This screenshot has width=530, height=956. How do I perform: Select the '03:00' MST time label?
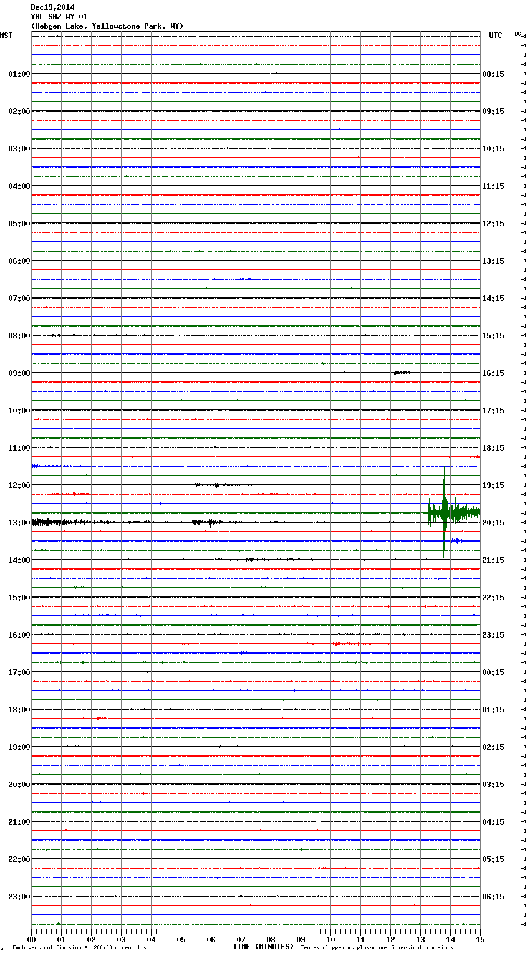click(x=19, y=149)
